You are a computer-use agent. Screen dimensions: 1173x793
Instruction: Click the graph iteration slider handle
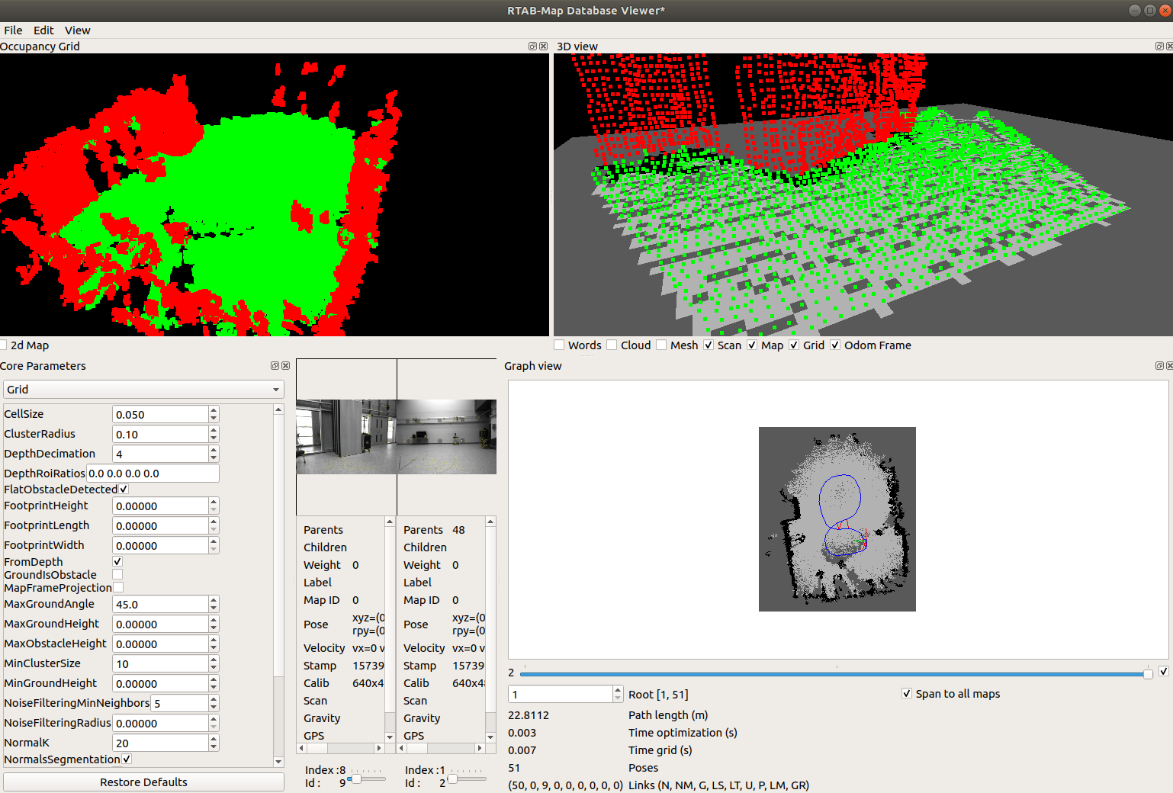click(1148, 674)
